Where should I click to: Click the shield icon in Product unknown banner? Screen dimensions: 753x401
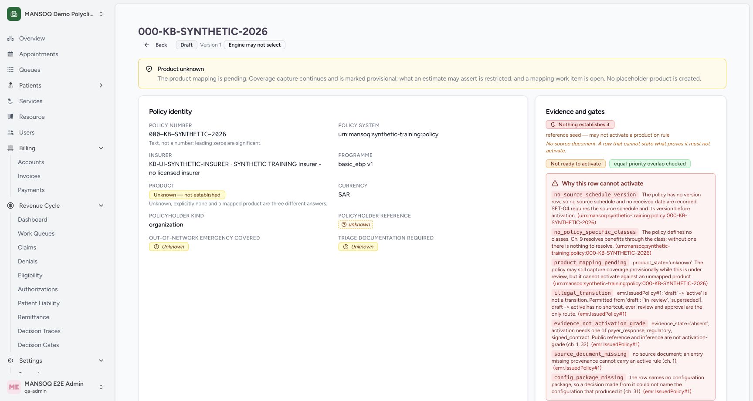tap(149, 69)
